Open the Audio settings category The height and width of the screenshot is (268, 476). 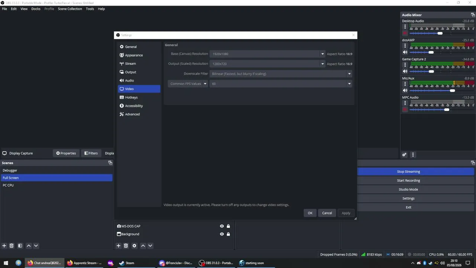[x=139, y=80]
